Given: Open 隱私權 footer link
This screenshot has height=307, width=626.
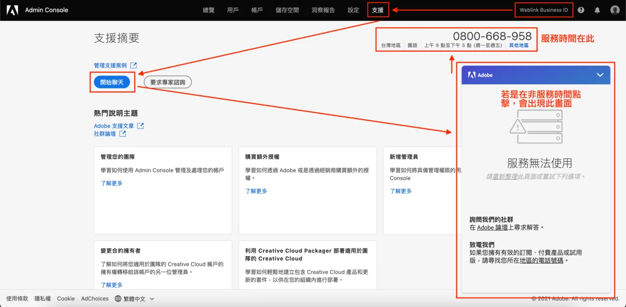Looking at the screenshot, I should coord(43,299).
